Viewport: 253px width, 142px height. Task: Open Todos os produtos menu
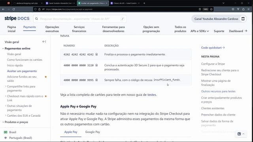180,29
